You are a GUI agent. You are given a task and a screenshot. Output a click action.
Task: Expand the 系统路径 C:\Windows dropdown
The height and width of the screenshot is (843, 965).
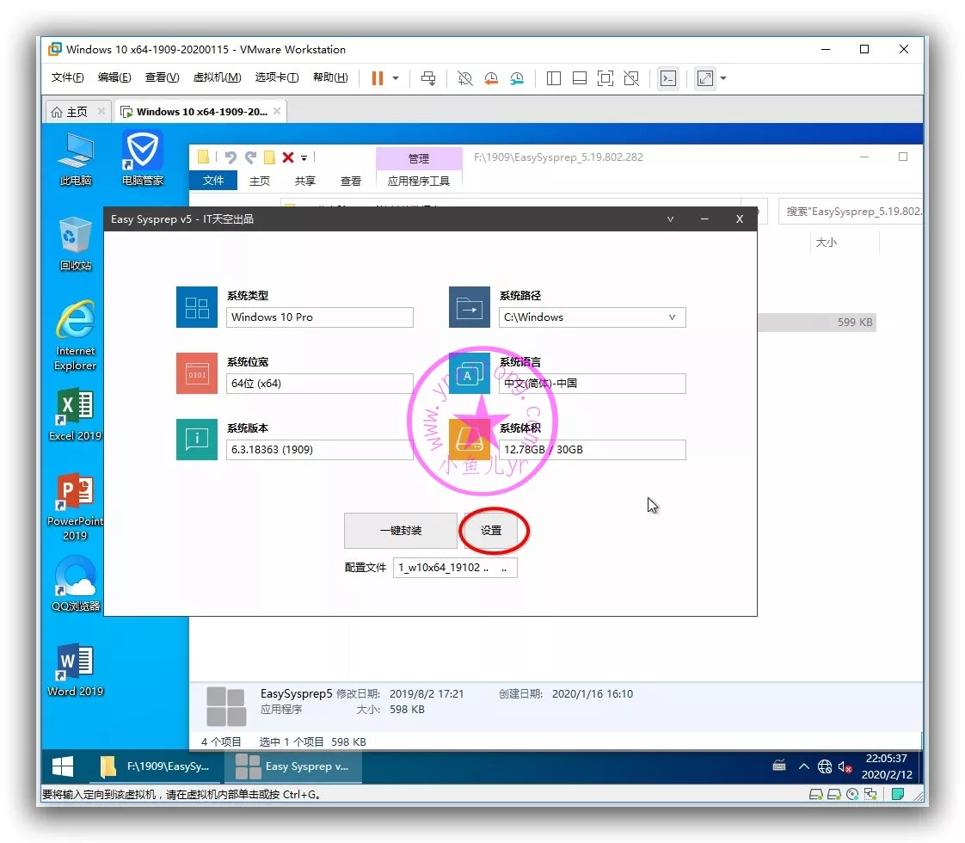[x=672, y=317]
